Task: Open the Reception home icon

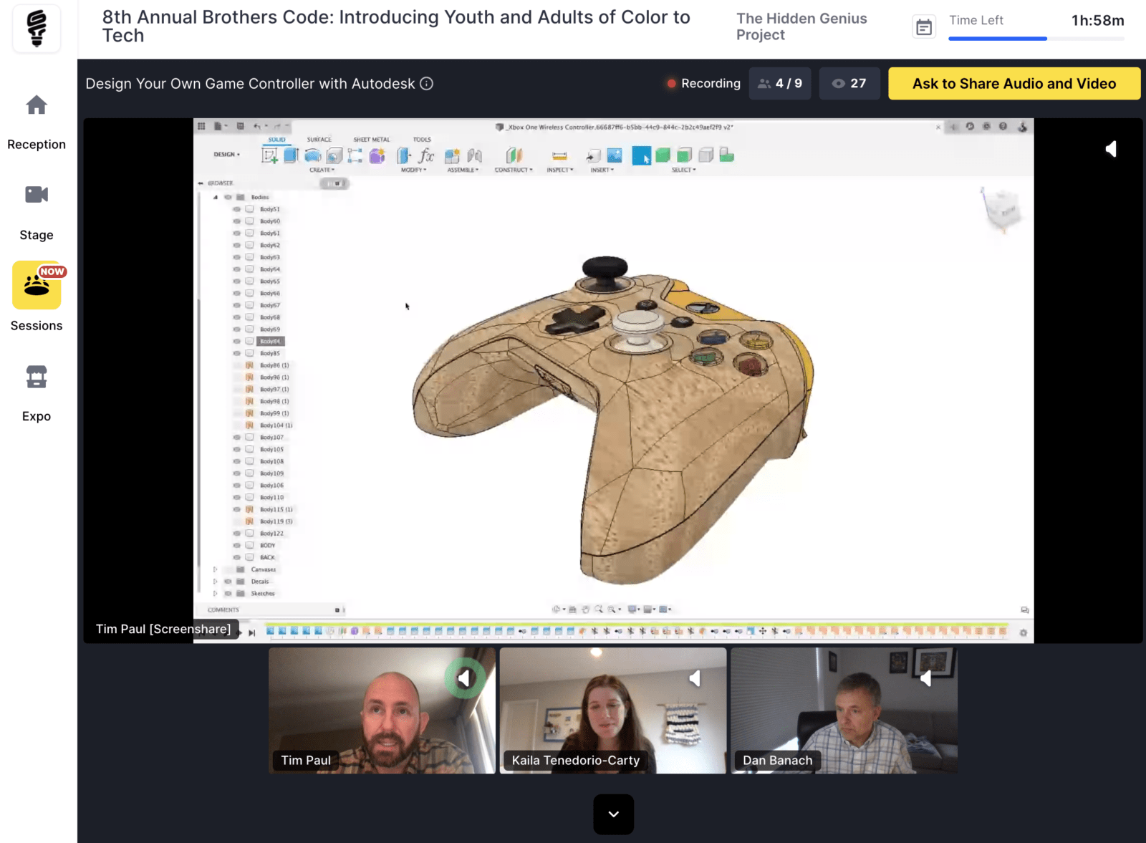Action: pos(37,106)
